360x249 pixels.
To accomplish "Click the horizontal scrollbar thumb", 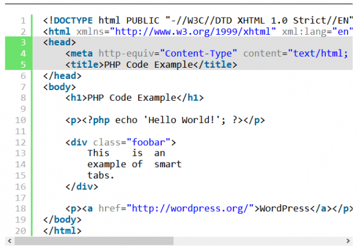I will click(x=94, y=241).
